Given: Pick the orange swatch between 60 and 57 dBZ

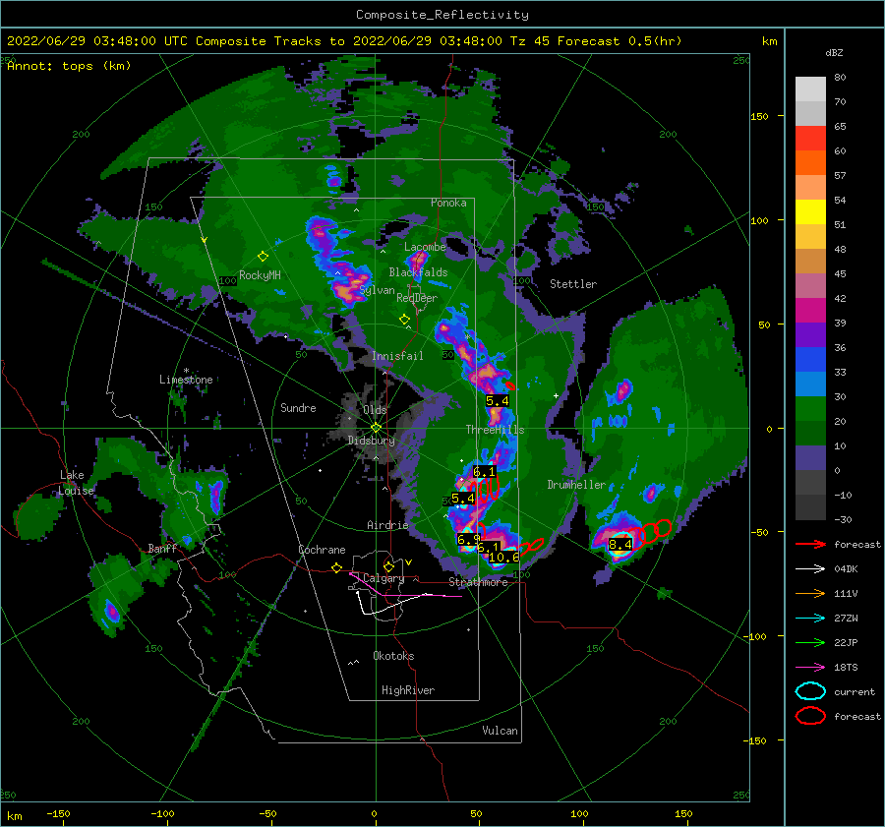Looking at the screenshot, I should (810, 162).
